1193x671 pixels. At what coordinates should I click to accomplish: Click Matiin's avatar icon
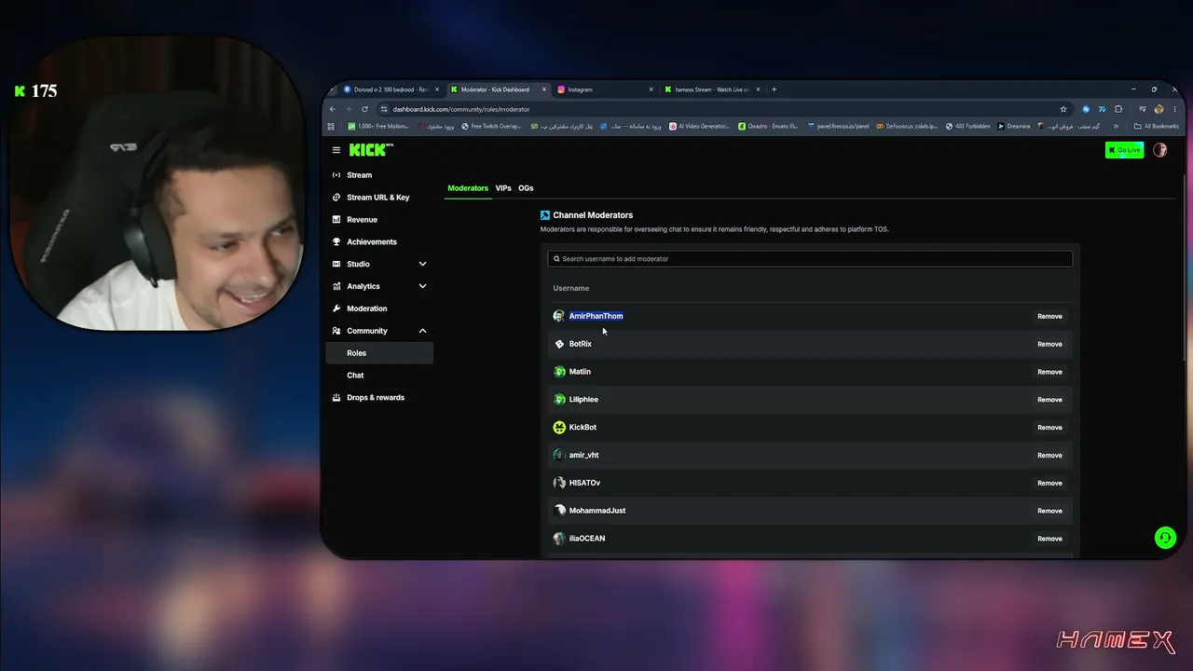[x=559, y=372]
